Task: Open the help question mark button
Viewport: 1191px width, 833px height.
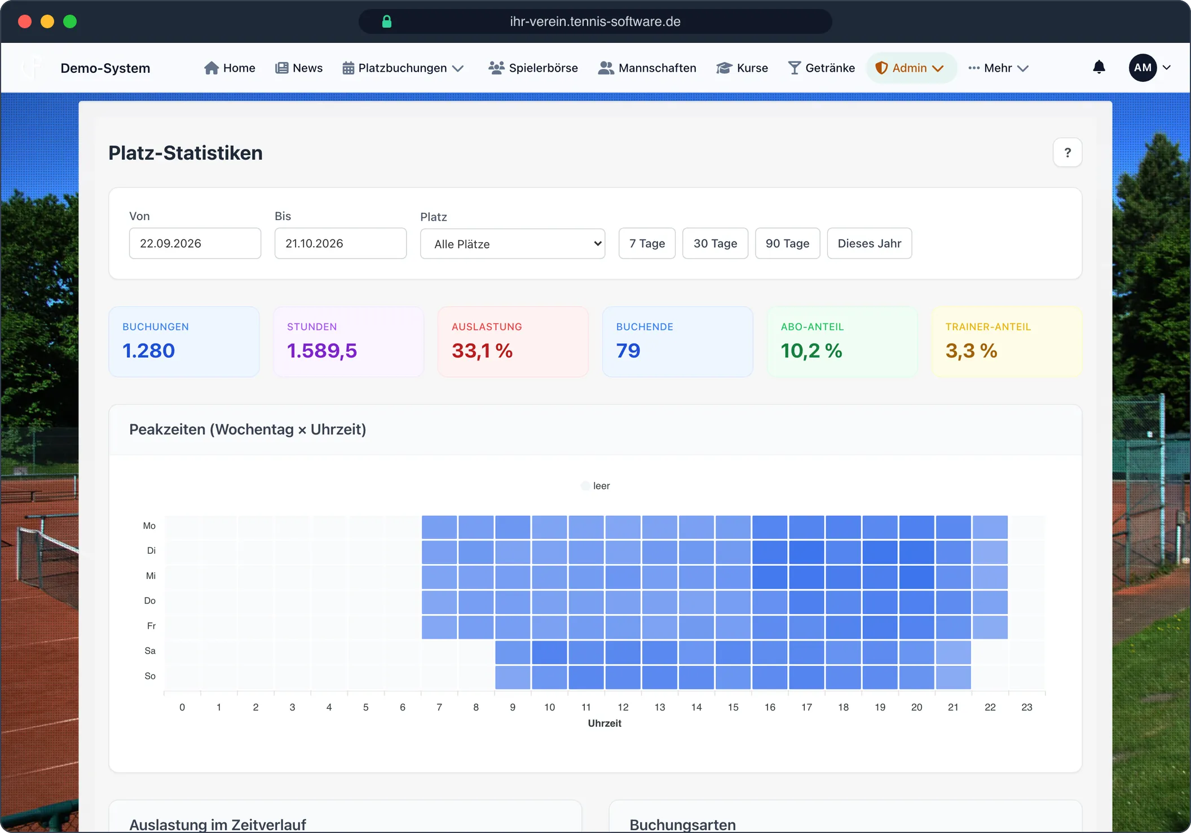Action: coord(1068,152)
